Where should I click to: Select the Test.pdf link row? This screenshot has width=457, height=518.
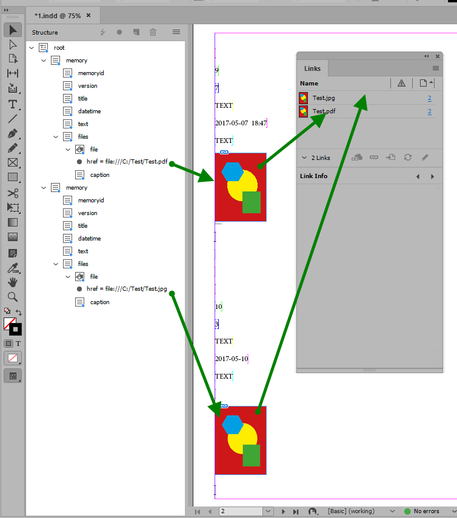[x=366, y=111]
